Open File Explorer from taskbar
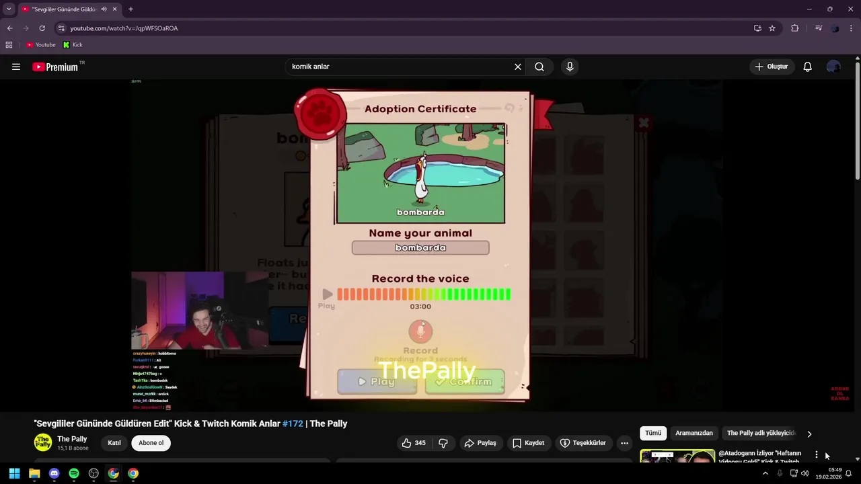Image resolution: width=861 pixels, height=484 pixels. click(x=34, y=473)
